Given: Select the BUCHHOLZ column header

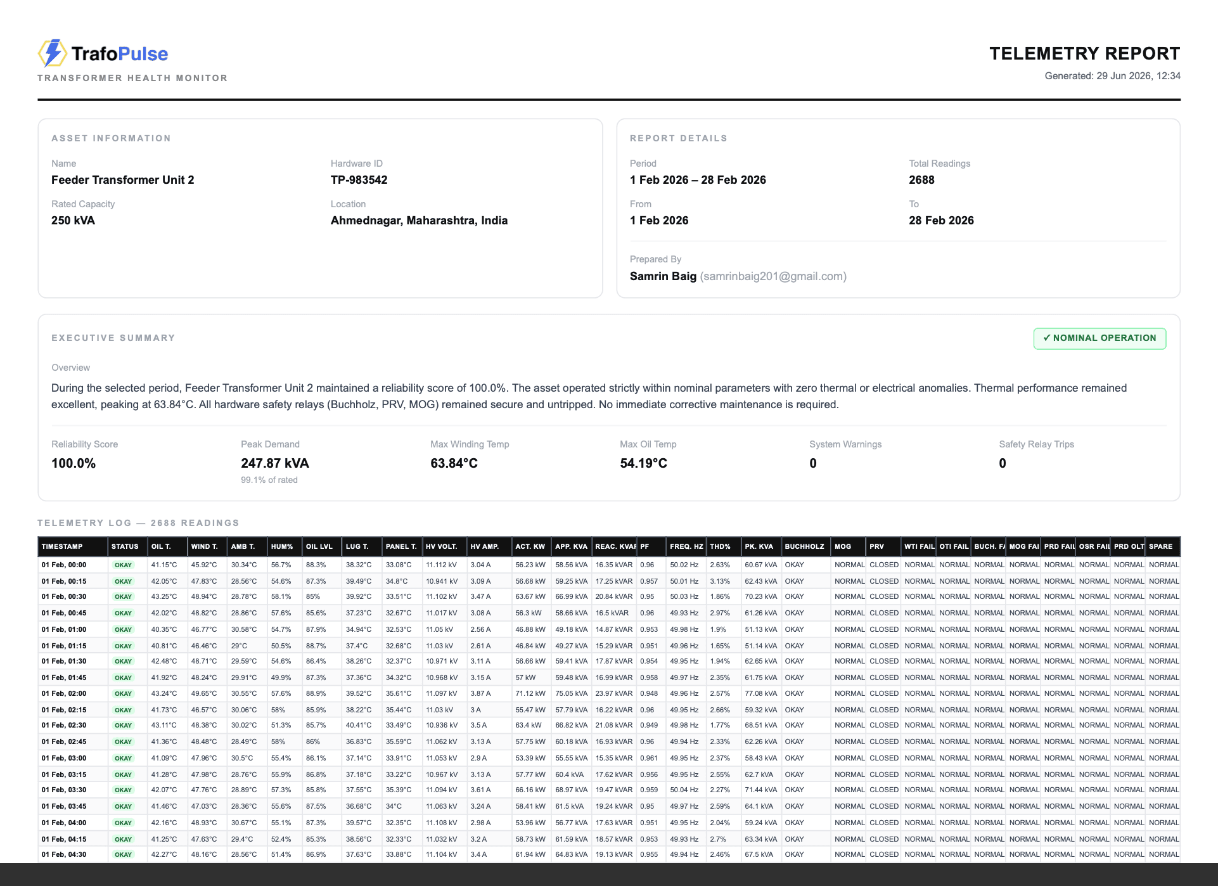Looking at the screenshot, I should [805, 546].
